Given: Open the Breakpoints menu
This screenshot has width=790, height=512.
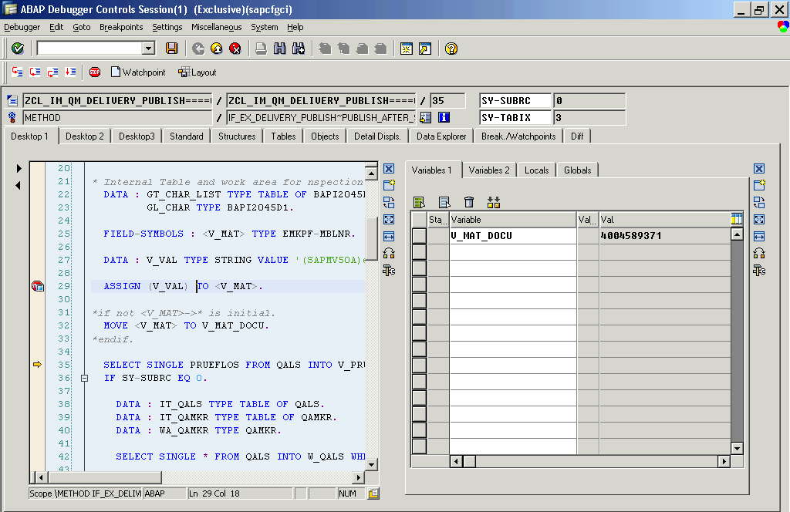Looking at the screenshot, I should [x=121, y=27].
